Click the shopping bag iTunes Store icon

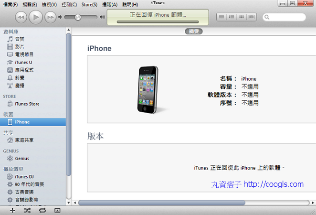click(10, 104)
